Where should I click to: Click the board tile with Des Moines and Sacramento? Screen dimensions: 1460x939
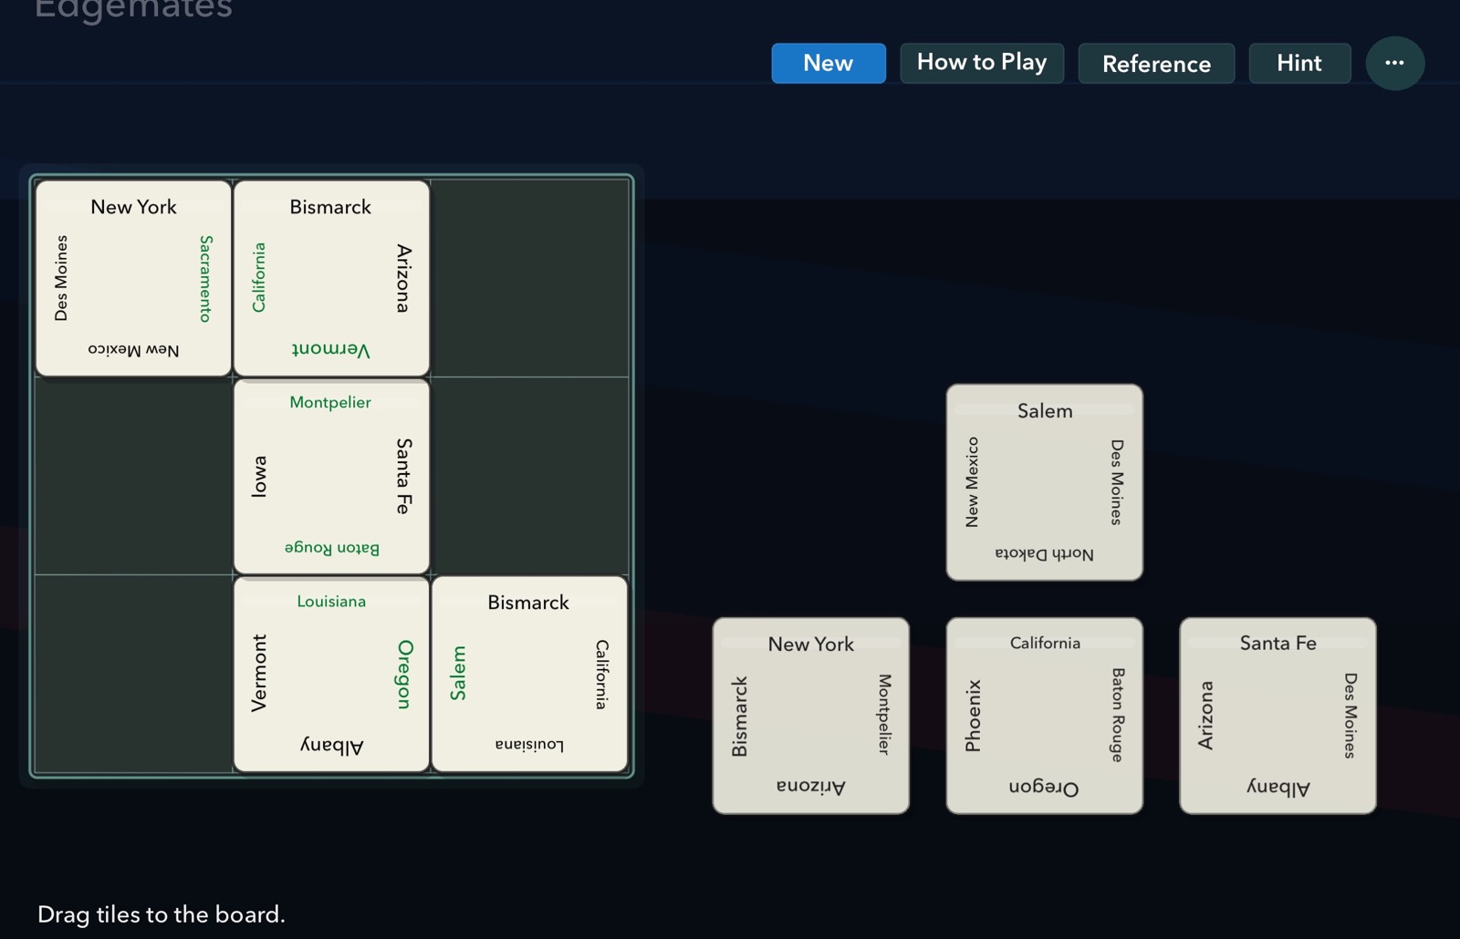point(133,278)
